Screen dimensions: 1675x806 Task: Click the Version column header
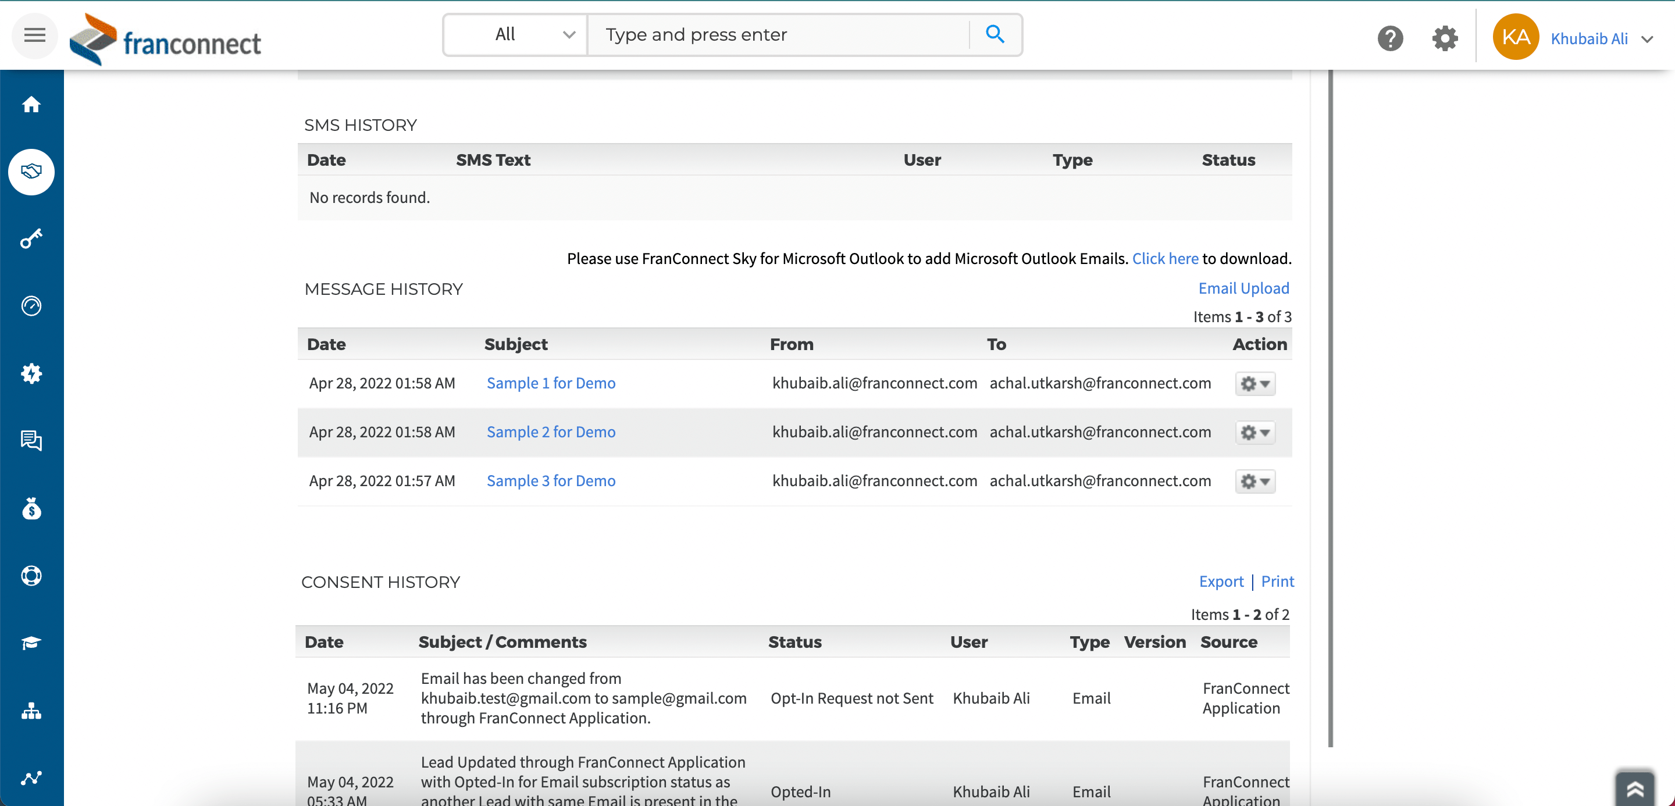tap(1155, 641)
